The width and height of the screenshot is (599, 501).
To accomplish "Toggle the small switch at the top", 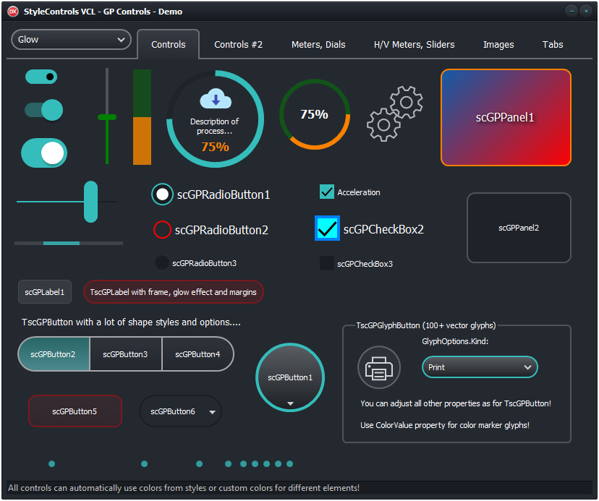I will tap(41, 77).
